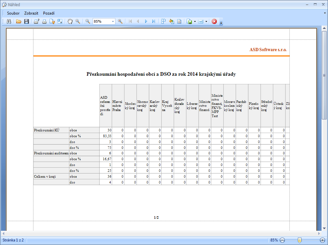
Task: Click the vertical scrollbar up arrow
Action: tap(324, 28)
